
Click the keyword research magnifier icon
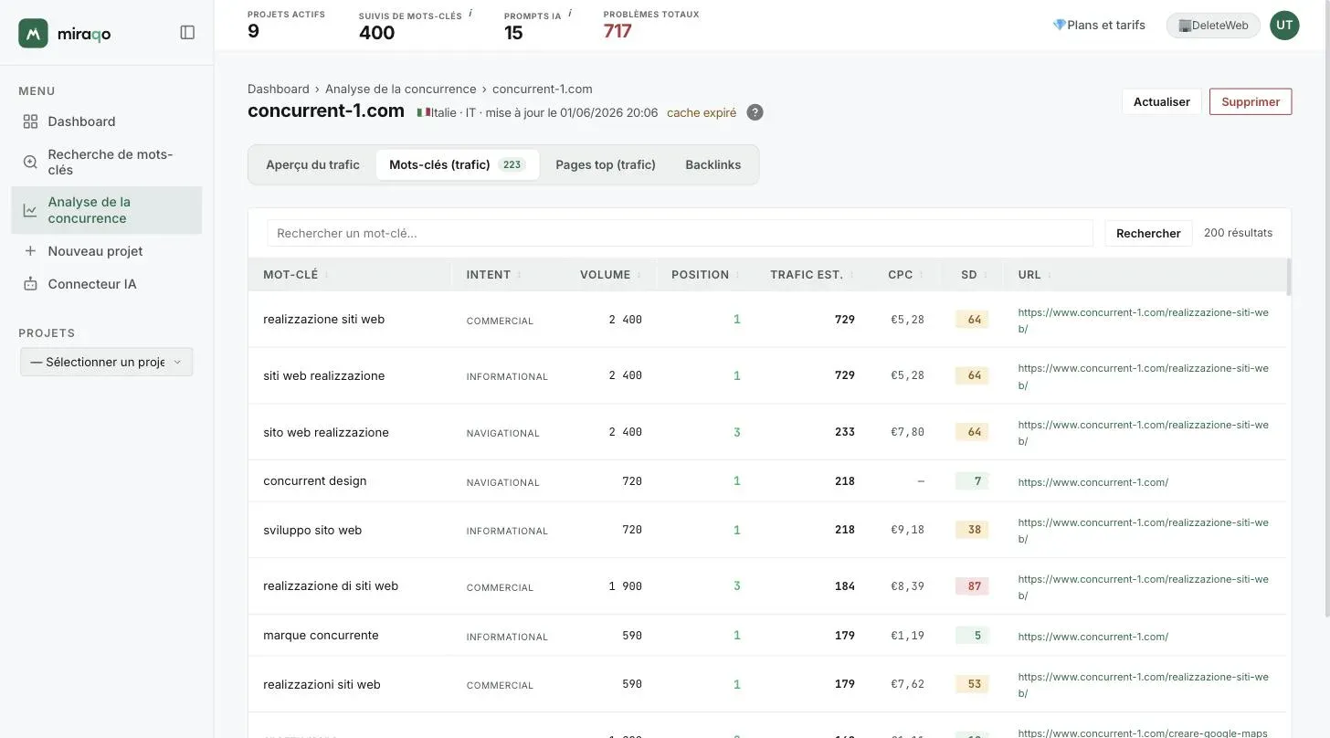(30, 162)
